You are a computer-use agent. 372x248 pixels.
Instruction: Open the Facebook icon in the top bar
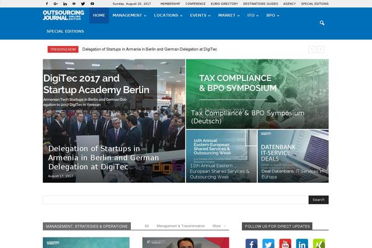coord(46,4)
